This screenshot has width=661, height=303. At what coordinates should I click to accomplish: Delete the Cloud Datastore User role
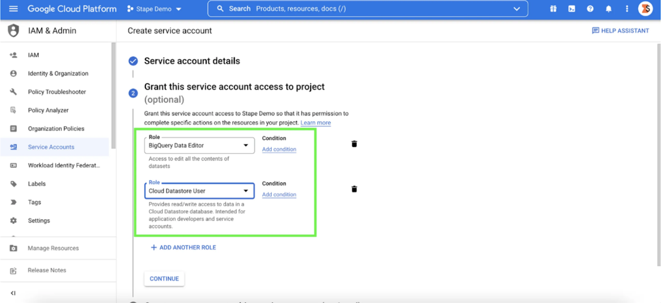point(354,189)
